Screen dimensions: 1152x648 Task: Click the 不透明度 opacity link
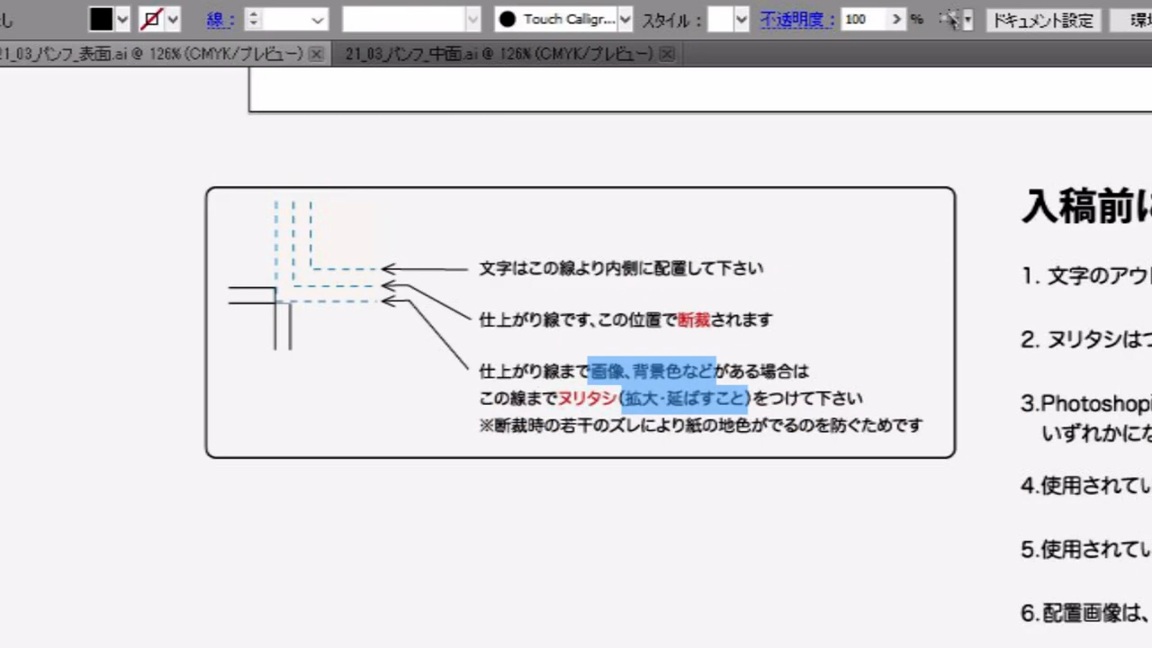pos(796,19)
